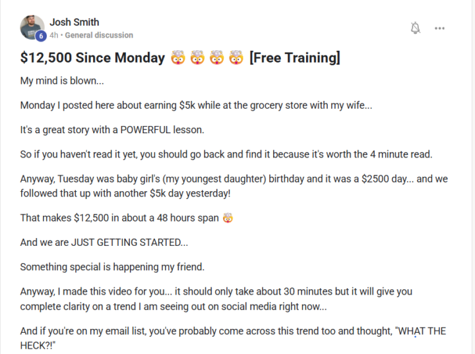Click the "JUST GETTING STARTED..." line

pos(104,242)
